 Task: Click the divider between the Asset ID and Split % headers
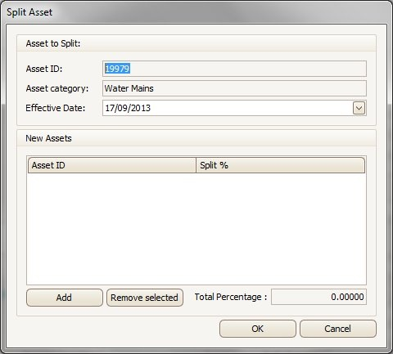(196, 165)
